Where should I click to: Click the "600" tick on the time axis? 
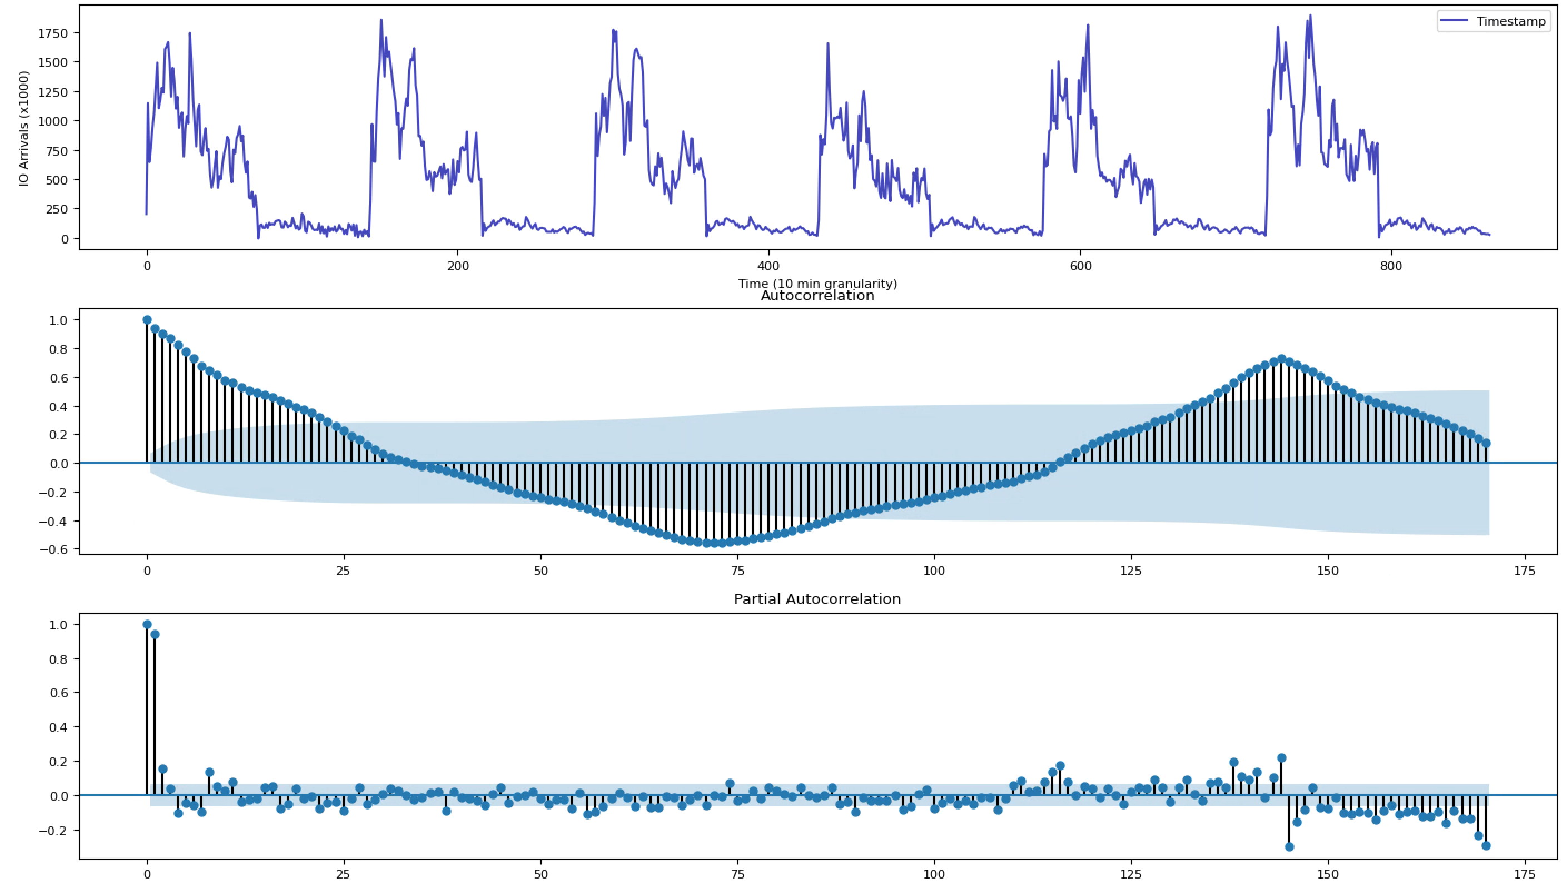1080,266
